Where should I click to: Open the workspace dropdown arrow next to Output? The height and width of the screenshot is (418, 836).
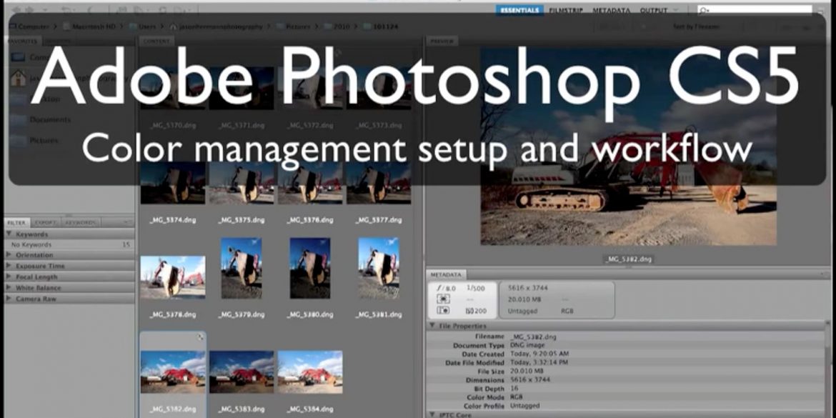coord(675,10)
